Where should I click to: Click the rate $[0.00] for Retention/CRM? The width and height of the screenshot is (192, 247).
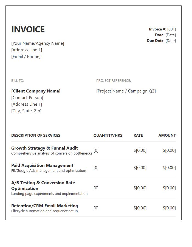pos(140,208)
